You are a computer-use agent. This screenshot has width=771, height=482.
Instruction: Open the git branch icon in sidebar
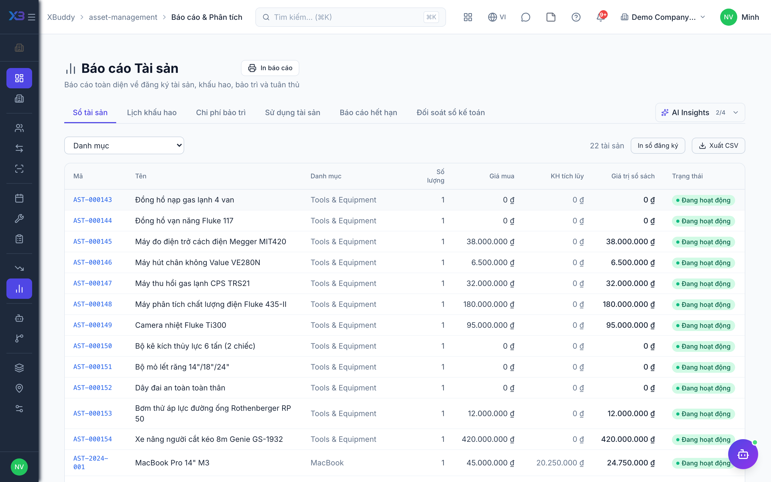tap(19, 338)
